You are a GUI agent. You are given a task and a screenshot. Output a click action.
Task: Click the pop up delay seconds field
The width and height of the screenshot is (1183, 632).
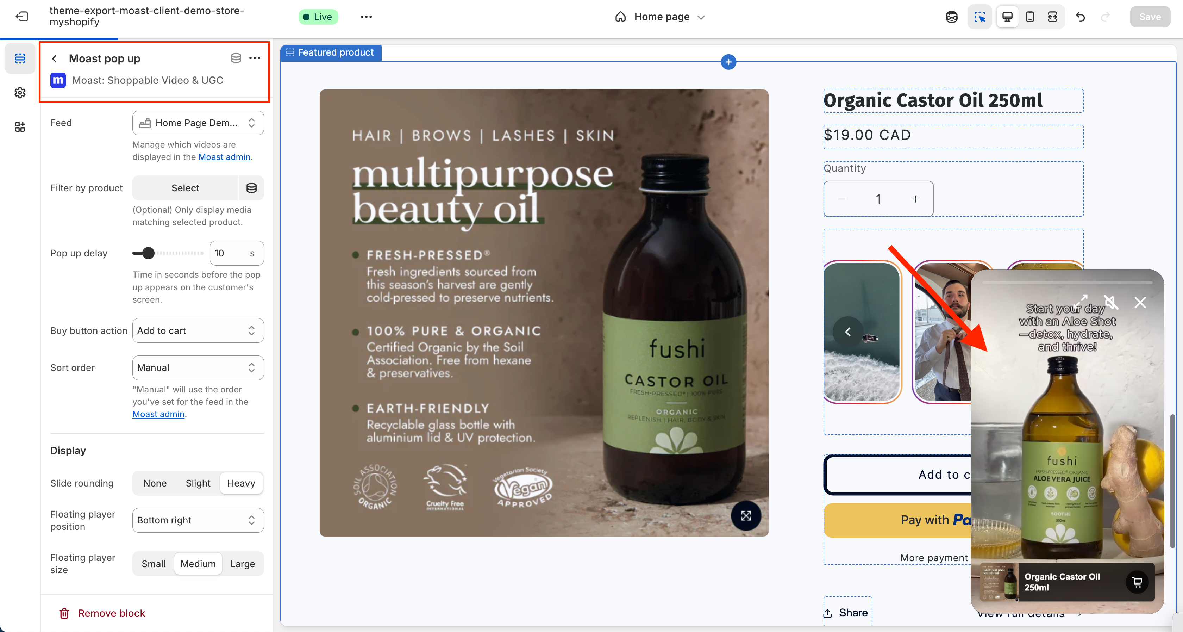coord(237,253)
